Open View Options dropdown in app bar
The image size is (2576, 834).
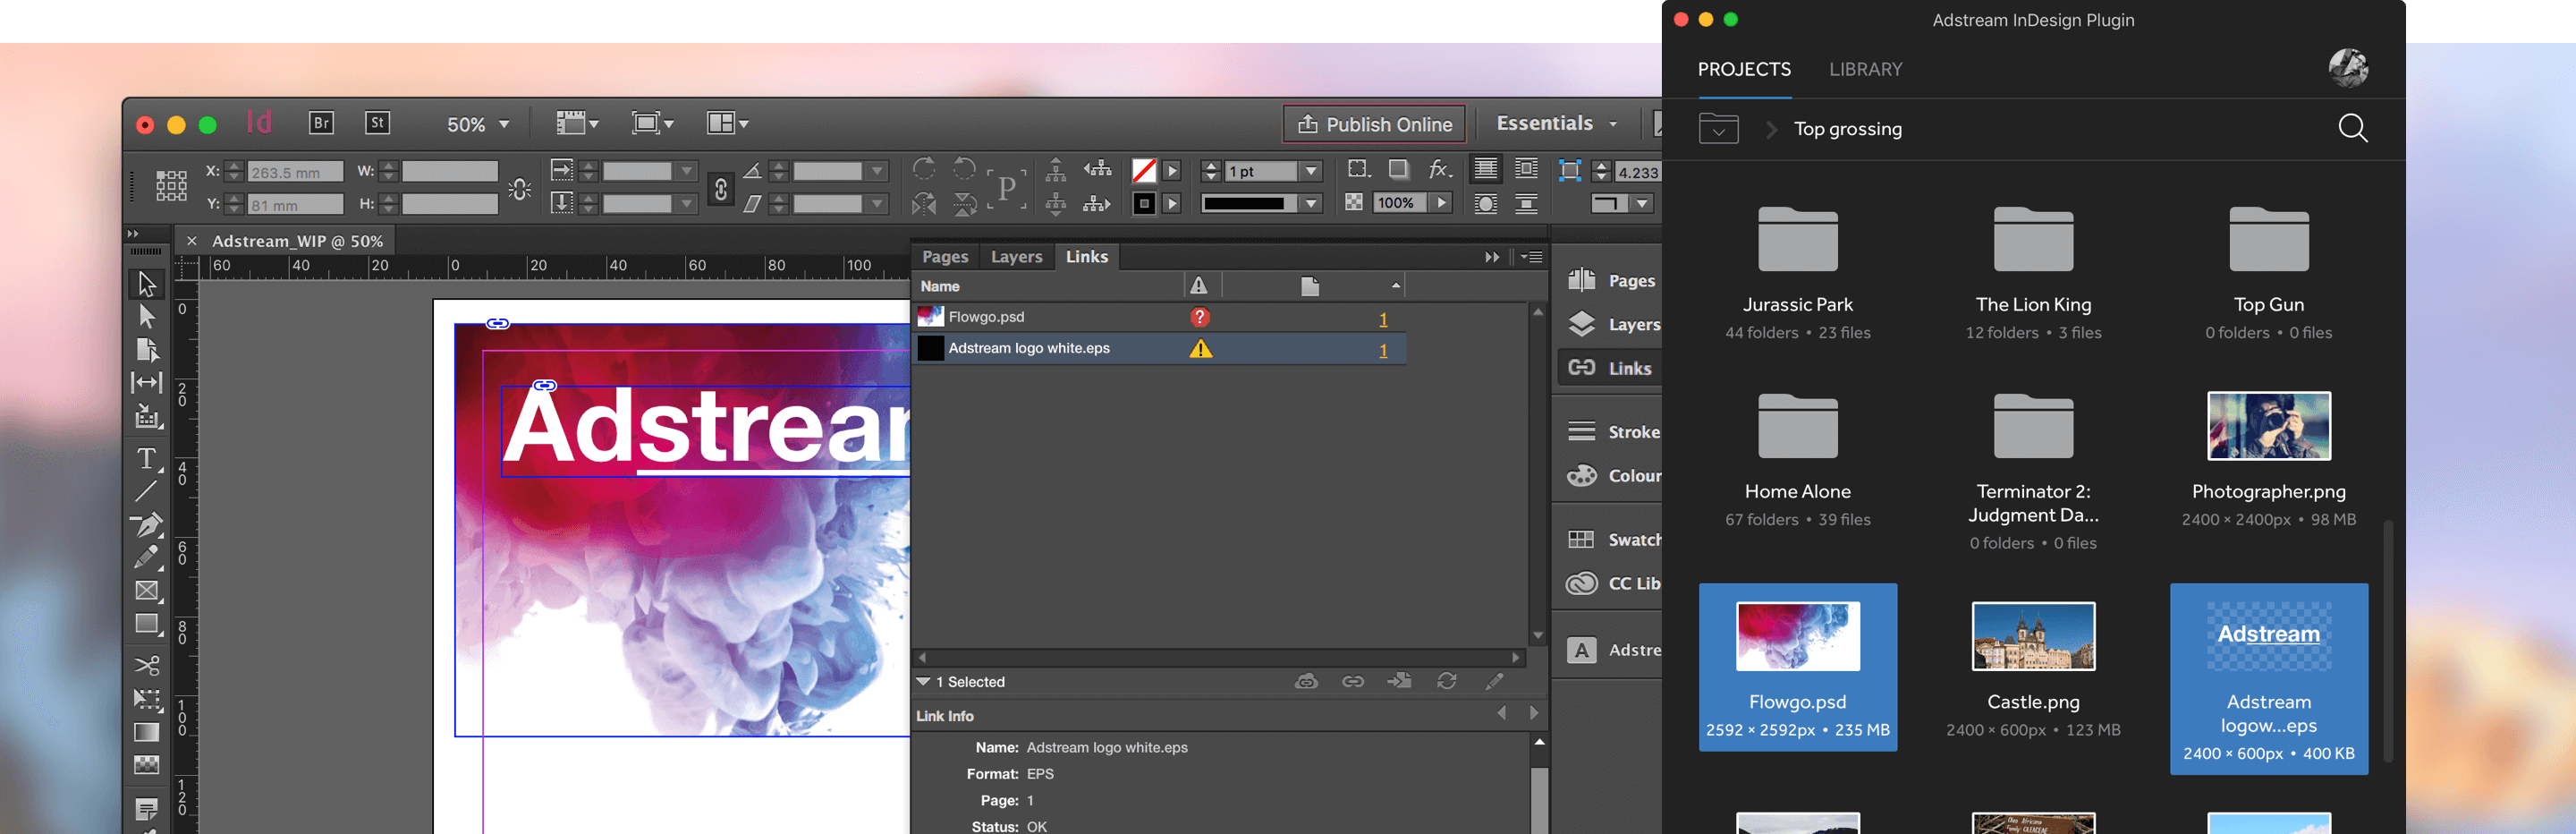[x=578, y=123]
